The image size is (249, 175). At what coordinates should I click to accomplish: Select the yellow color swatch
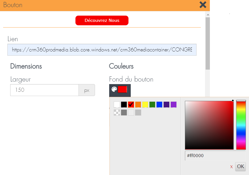coord(145,105)
